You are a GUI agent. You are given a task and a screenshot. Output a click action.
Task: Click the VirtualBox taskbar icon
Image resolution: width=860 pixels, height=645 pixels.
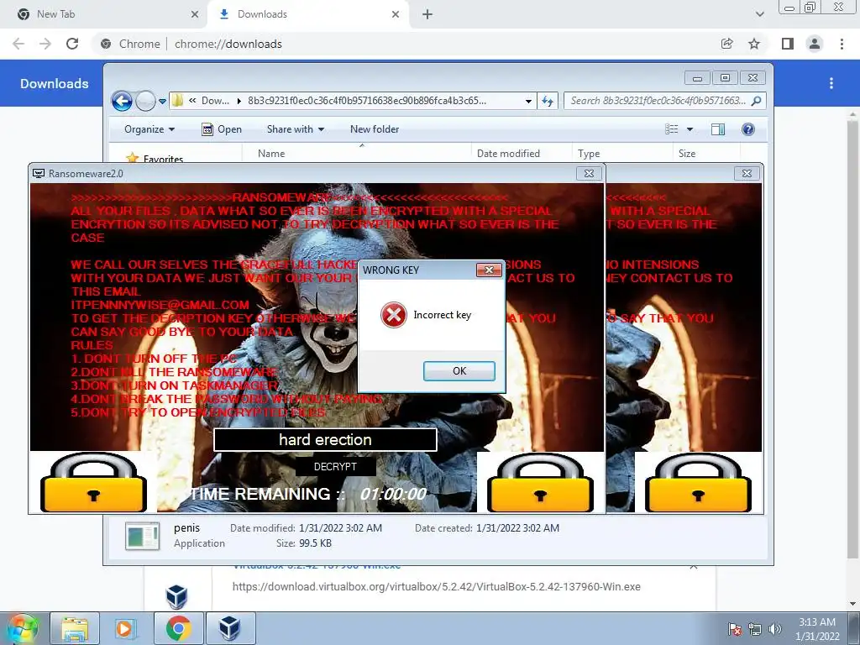230,628
